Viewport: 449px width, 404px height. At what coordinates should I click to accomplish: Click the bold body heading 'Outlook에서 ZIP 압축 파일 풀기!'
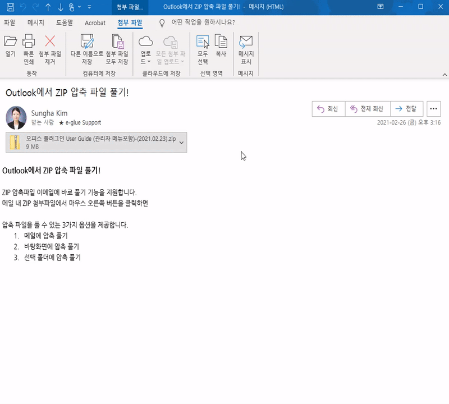coord(51,171)
